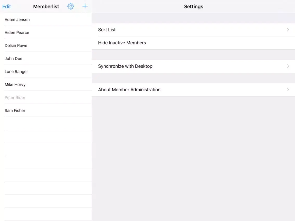Open About Member Administration
The height and width of the screenshot is (221, 295).
coord(193,90)
